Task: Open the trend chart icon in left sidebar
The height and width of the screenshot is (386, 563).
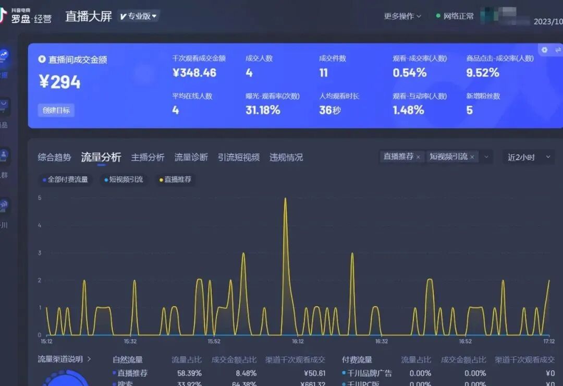Action: [4, 55]
